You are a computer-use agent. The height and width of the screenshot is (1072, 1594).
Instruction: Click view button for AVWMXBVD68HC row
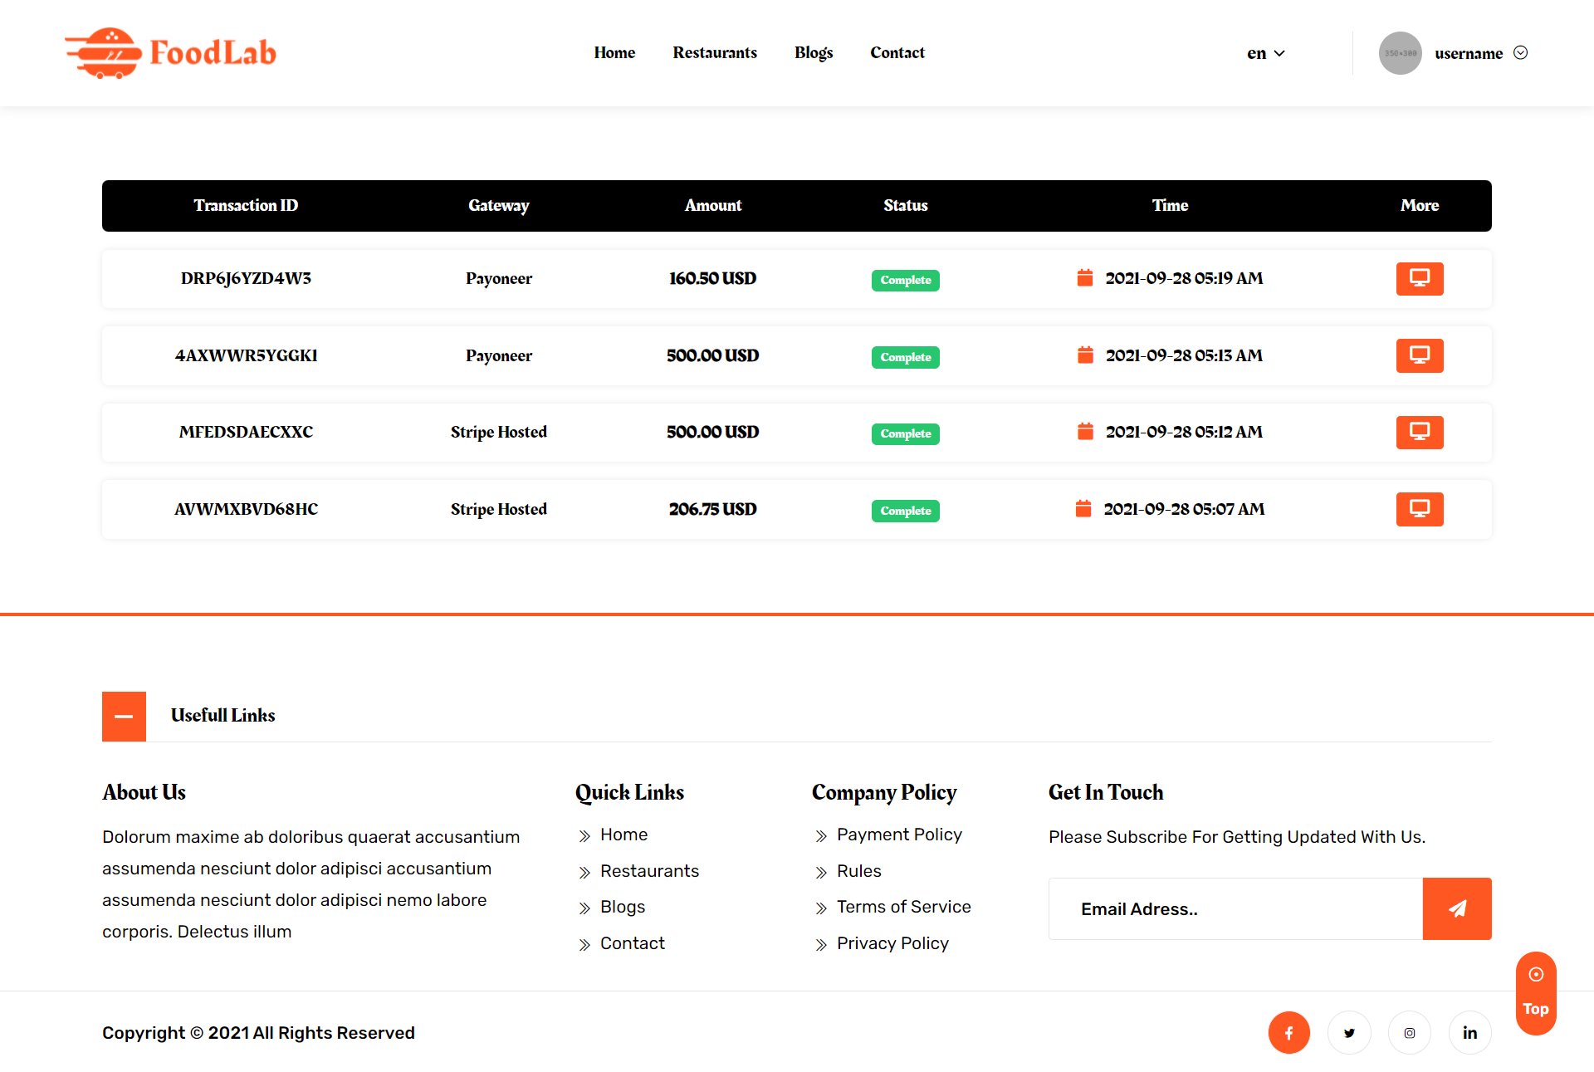coord(1419,509)
